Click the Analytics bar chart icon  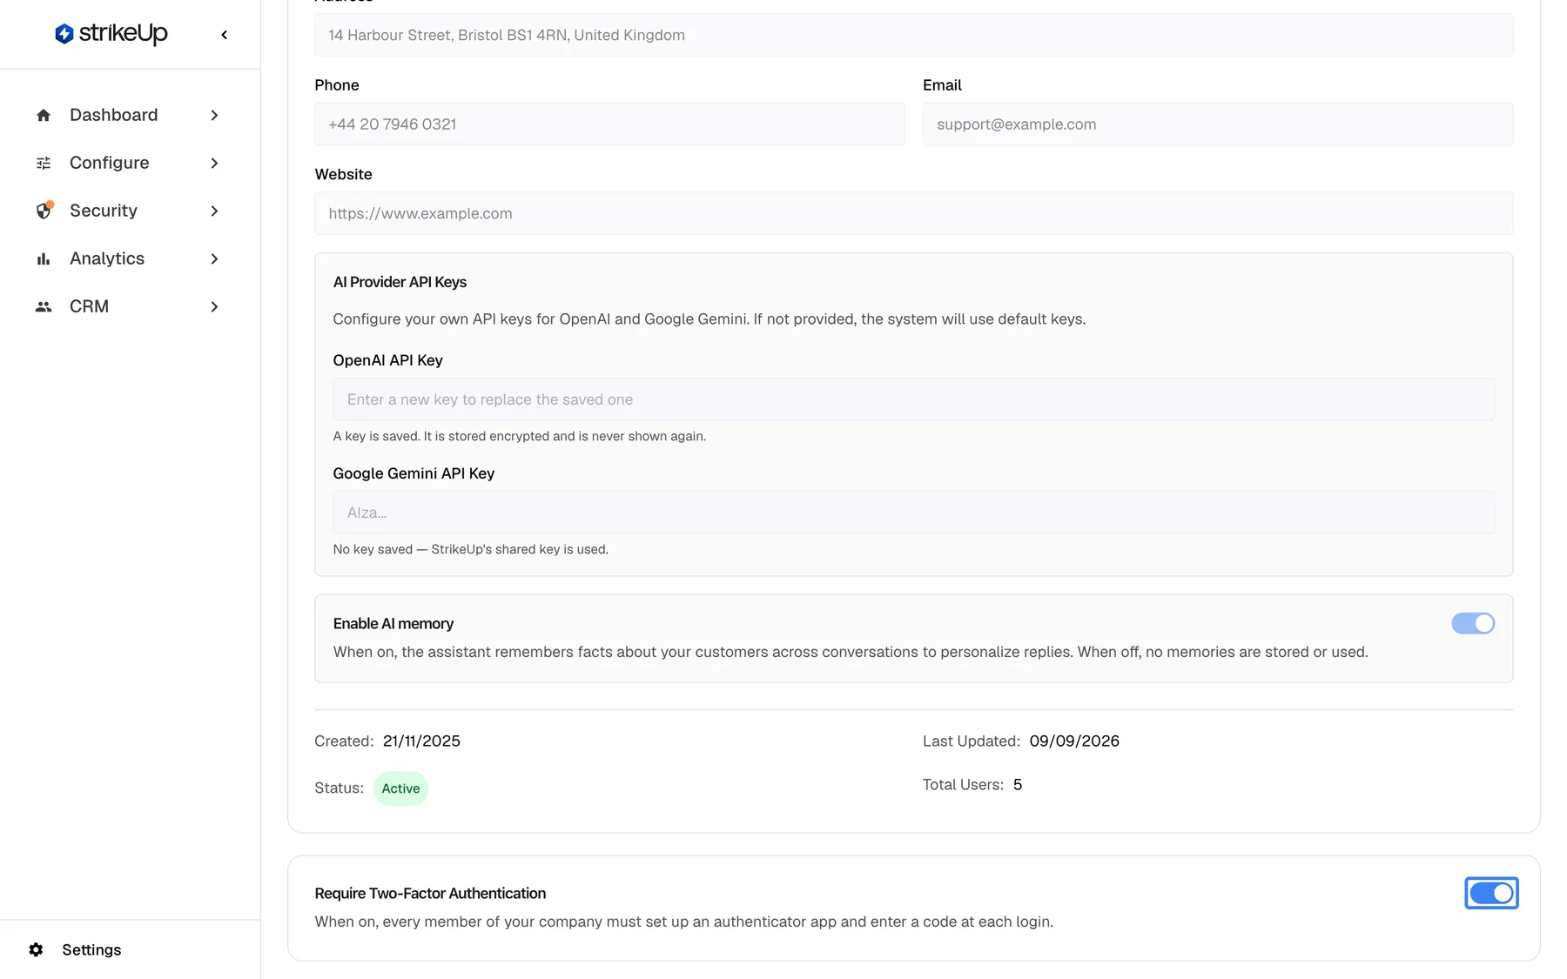(44, 258)
